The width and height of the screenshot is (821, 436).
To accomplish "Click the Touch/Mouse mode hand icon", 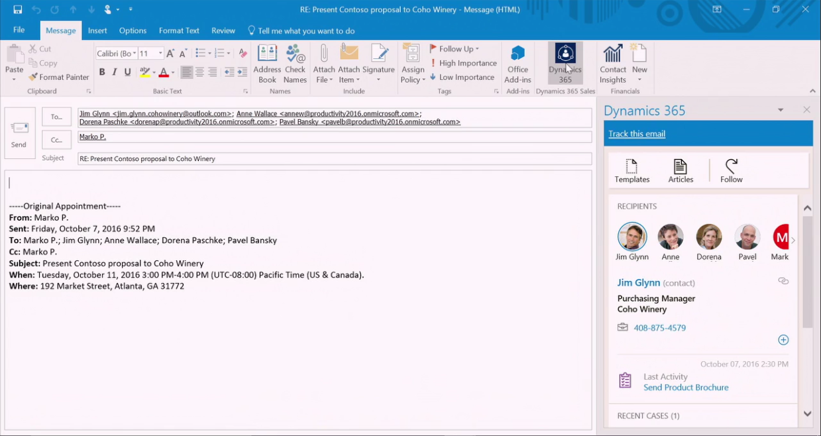I will click(x=107, y=9).
